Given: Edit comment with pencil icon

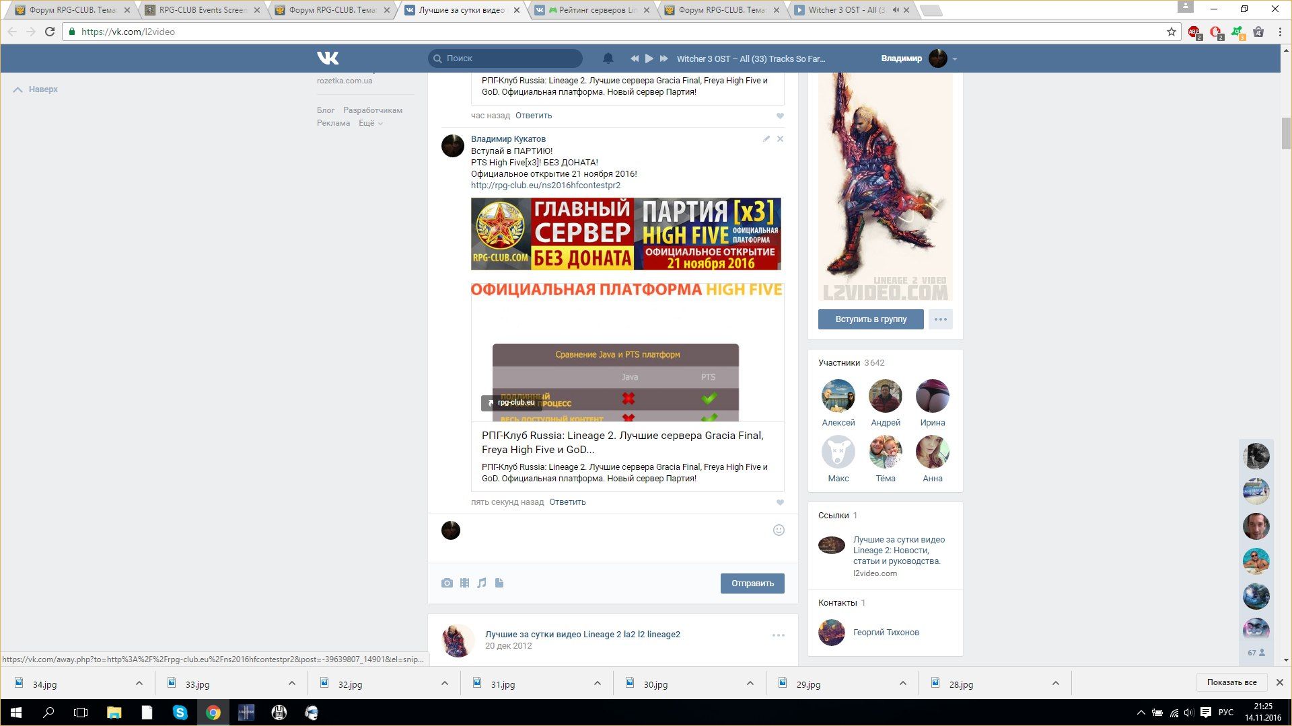Looking at the screenshot, I should coord(766,139).
